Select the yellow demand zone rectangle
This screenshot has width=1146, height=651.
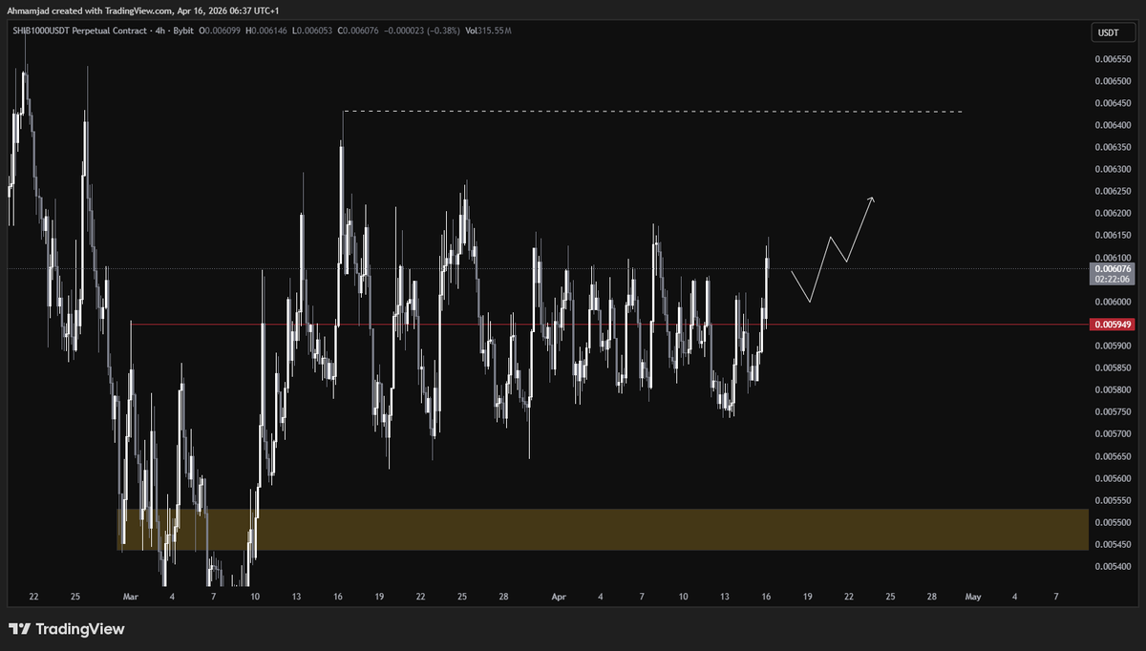click(602, 529)
